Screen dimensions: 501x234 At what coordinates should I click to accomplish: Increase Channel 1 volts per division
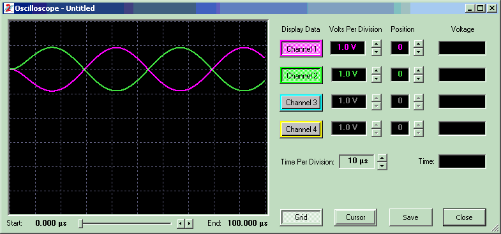[x=377, y=44]
